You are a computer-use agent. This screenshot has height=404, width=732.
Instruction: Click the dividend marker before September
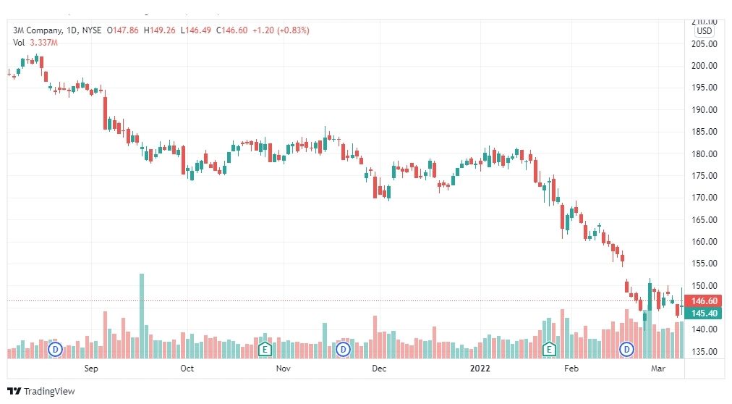(55, 349)
